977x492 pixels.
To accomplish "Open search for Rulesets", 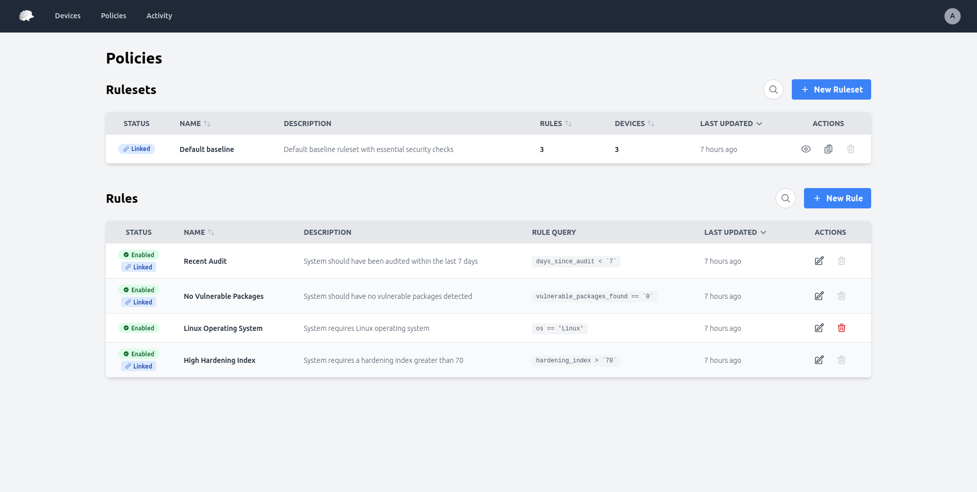I will 773,89.
